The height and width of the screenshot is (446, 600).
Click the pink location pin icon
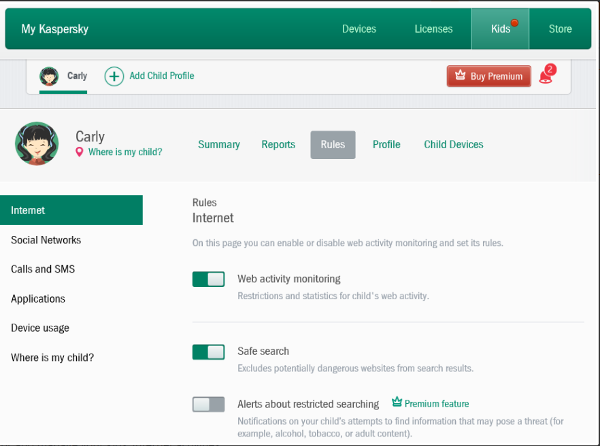coord(79,152)
